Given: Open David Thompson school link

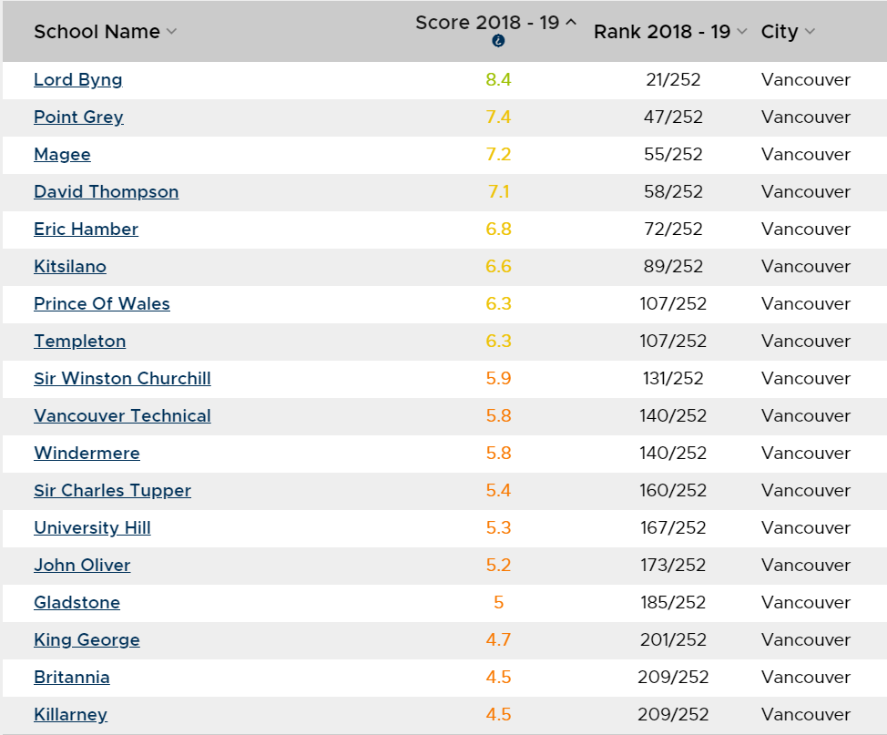Looking at the screenshot, I should [107, 192].
